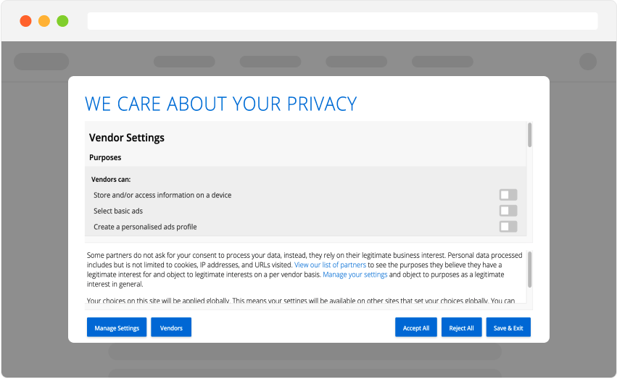Select the round avatar icon in page header
Image resolution: width=617 pixels, height=379 pixels.
point(588,62)
